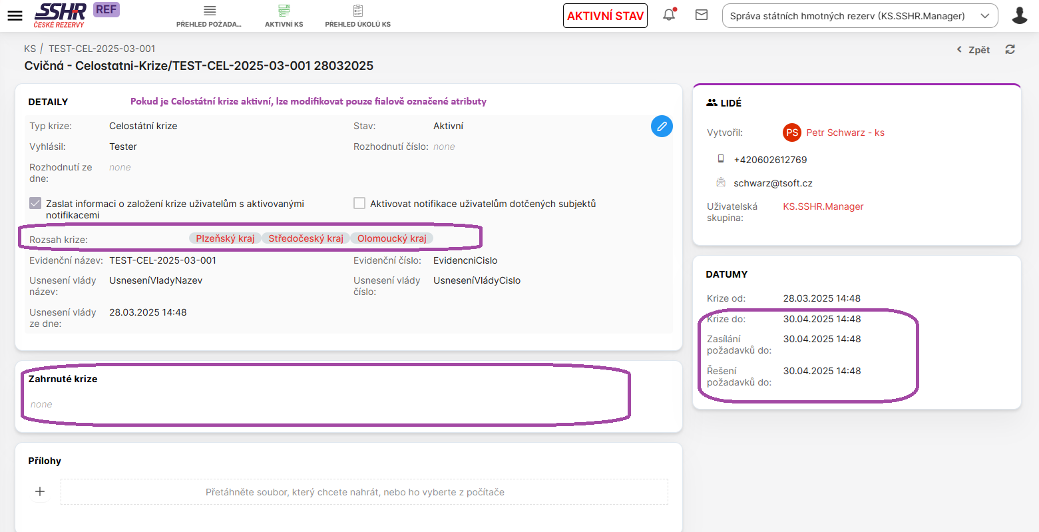This screenshot has height=532, width=1039.
Task: Open the user profile avatar menu
Action: point(1019,15)
